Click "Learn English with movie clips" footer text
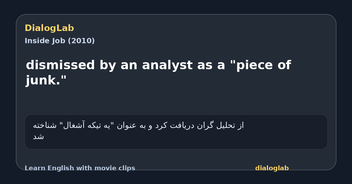352x184 pixels. click(x=80, y=168)
